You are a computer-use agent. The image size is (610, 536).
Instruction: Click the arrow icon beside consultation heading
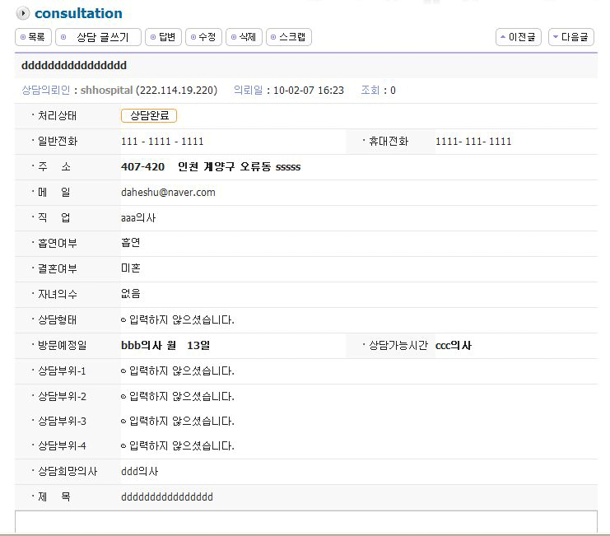click(22, 13)
